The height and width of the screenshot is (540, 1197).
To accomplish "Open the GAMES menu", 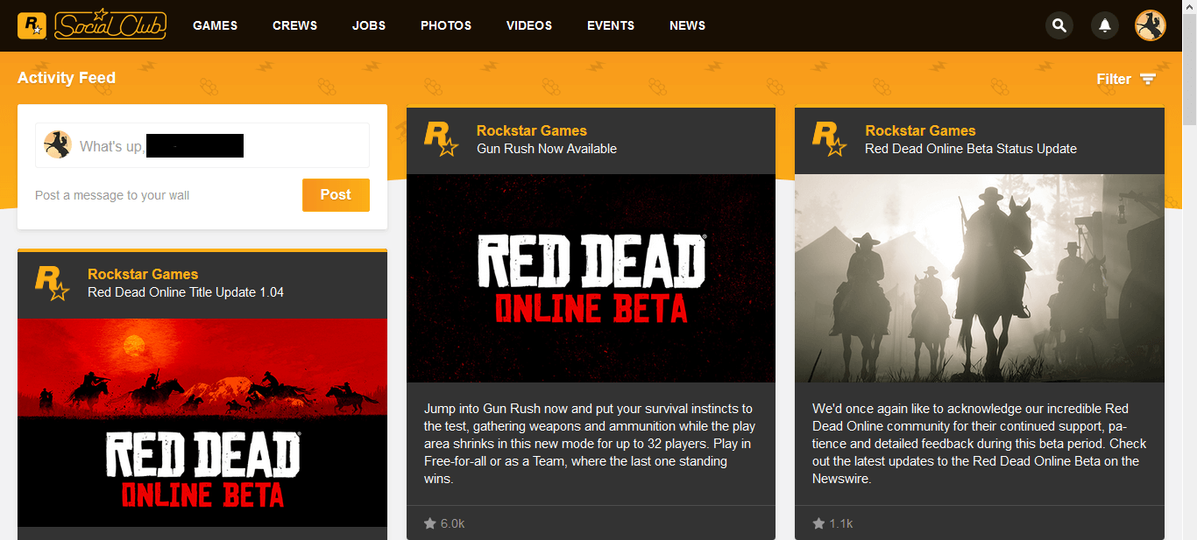I will click(x=215, y=25).
